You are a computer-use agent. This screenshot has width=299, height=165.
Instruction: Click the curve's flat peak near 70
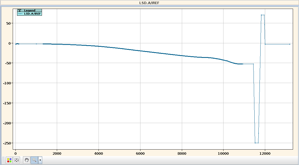pyautogui.click(x=262, y=15)
